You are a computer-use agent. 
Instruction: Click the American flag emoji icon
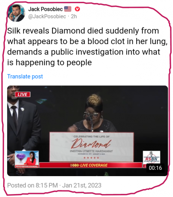point(68,9)
